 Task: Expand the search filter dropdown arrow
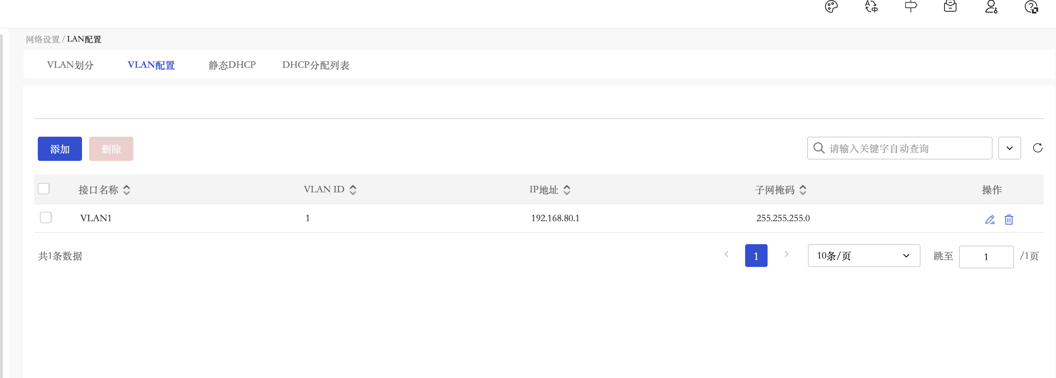1009,148
